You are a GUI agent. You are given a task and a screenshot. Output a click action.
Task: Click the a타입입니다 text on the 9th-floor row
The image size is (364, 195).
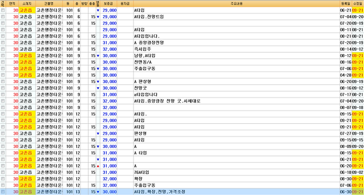[x=146, y=94]
